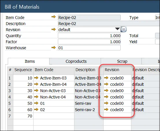Click the Factor field 1.000

click(89, 42)
